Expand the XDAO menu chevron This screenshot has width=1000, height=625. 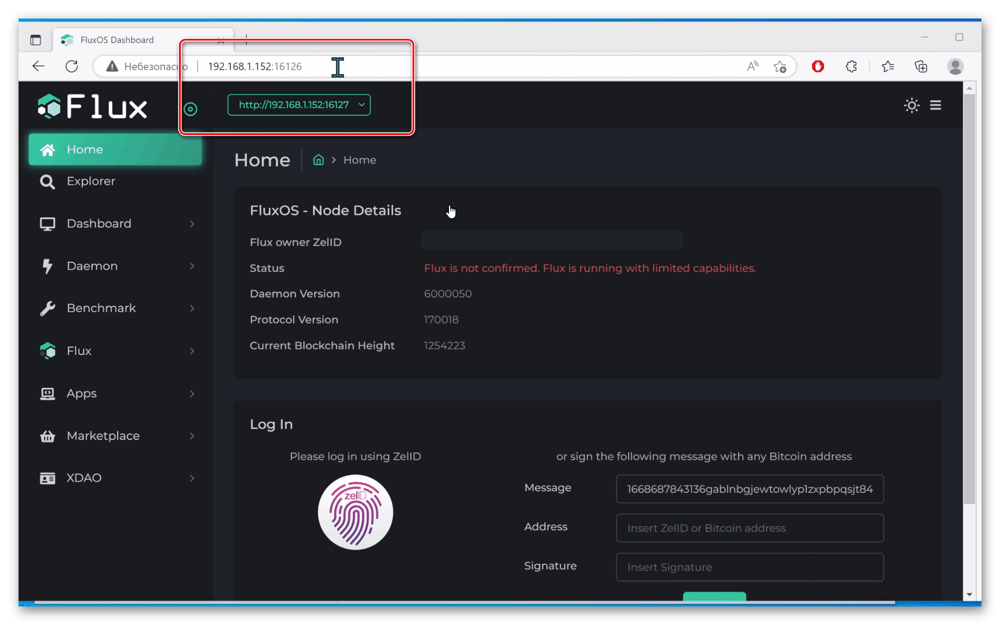192,478
